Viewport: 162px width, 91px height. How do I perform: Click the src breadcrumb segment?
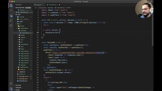pos(36,8)
